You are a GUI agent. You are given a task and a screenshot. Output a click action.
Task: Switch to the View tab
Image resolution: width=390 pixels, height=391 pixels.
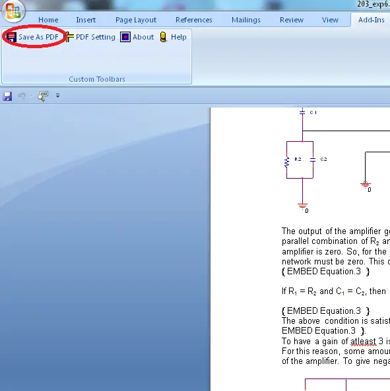click(330, 20)
